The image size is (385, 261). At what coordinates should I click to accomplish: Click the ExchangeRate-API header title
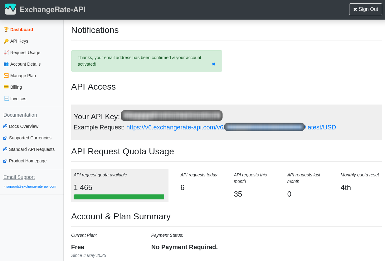click(52, 9)
